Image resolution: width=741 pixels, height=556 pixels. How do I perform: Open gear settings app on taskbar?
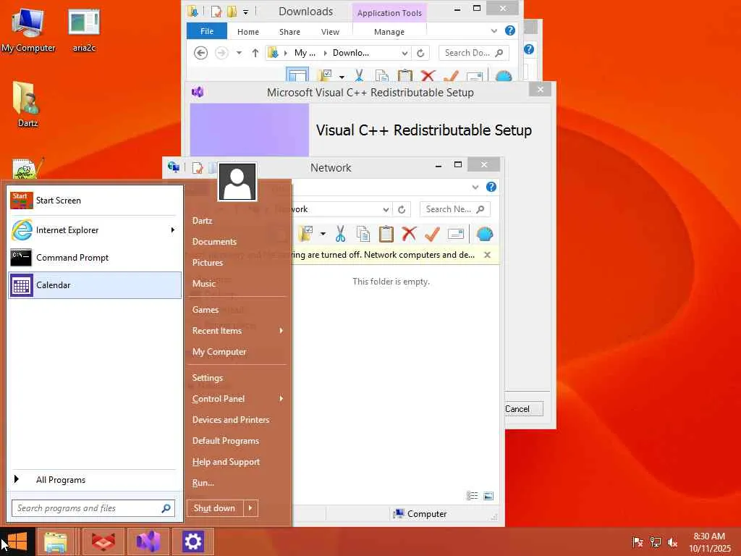192,542
